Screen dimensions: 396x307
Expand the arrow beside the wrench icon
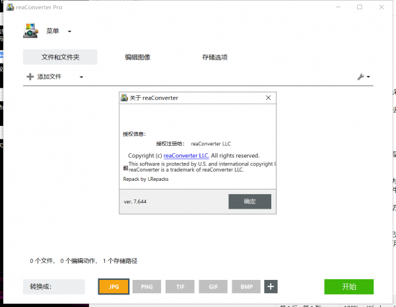368,77
